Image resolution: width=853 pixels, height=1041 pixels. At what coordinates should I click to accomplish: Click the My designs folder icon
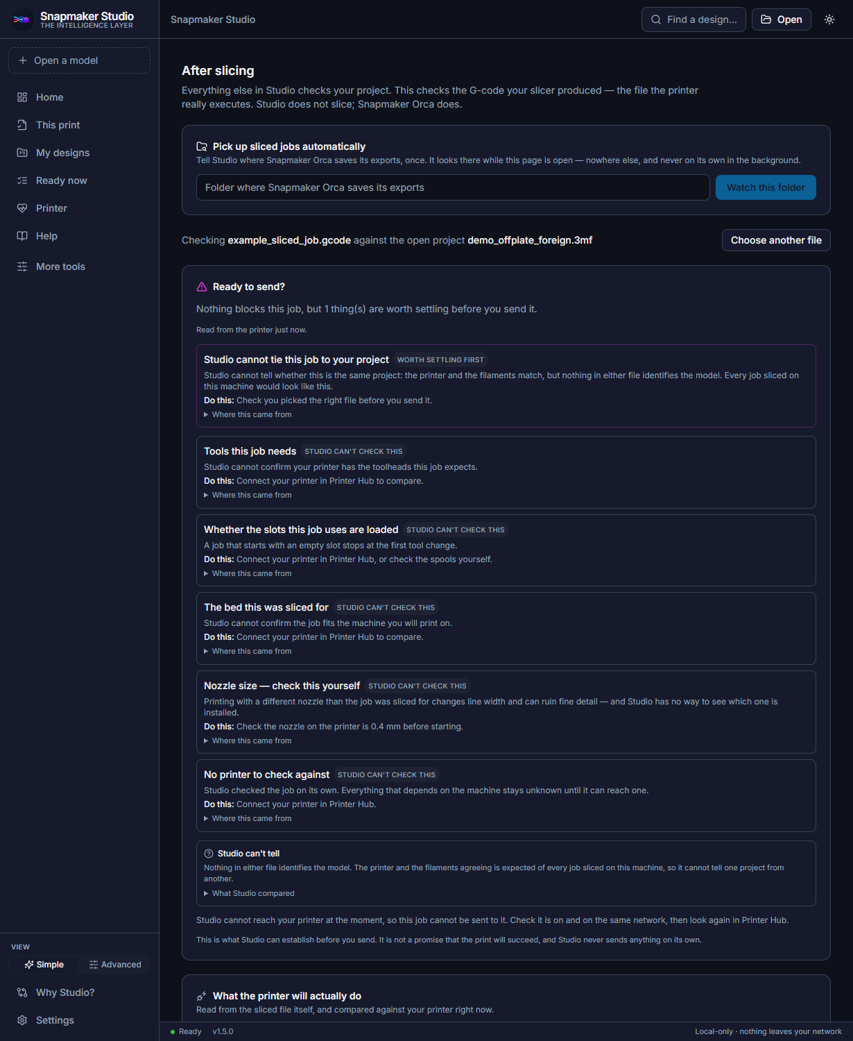22,153
